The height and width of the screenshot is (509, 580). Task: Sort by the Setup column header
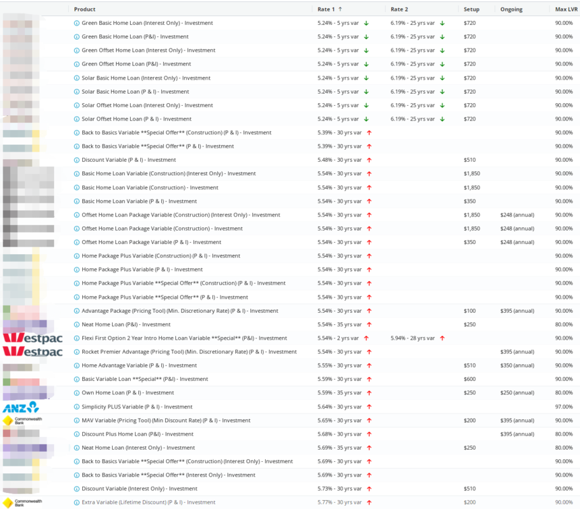(471, 9)
